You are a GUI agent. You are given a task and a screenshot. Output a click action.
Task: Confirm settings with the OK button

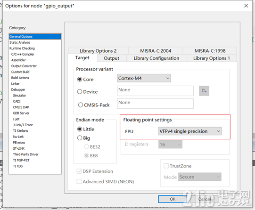point(173,199)
